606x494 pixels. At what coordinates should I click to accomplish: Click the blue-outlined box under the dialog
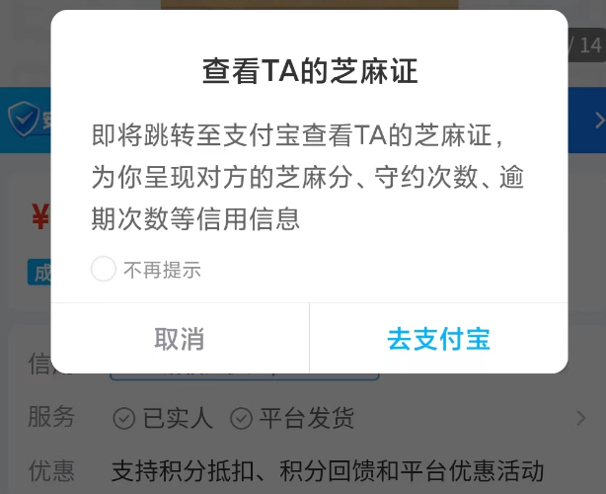click(244, 376)
